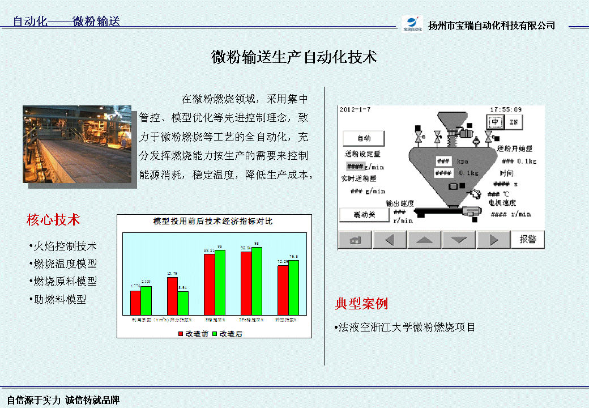The image size is (589, 408).
Task: Switch HMI language to EN
Action: point(514,122)
